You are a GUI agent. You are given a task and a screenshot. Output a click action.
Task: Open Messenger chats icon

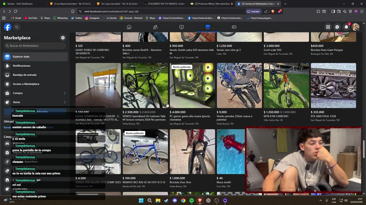(x=337, y=27)
